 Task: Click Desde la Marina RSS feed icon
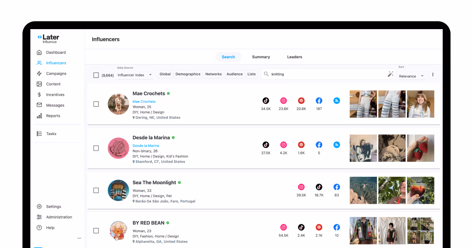tap(337, 145)
